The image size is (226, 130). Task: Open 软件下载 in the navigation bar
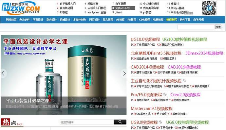(x=185, y=20)
